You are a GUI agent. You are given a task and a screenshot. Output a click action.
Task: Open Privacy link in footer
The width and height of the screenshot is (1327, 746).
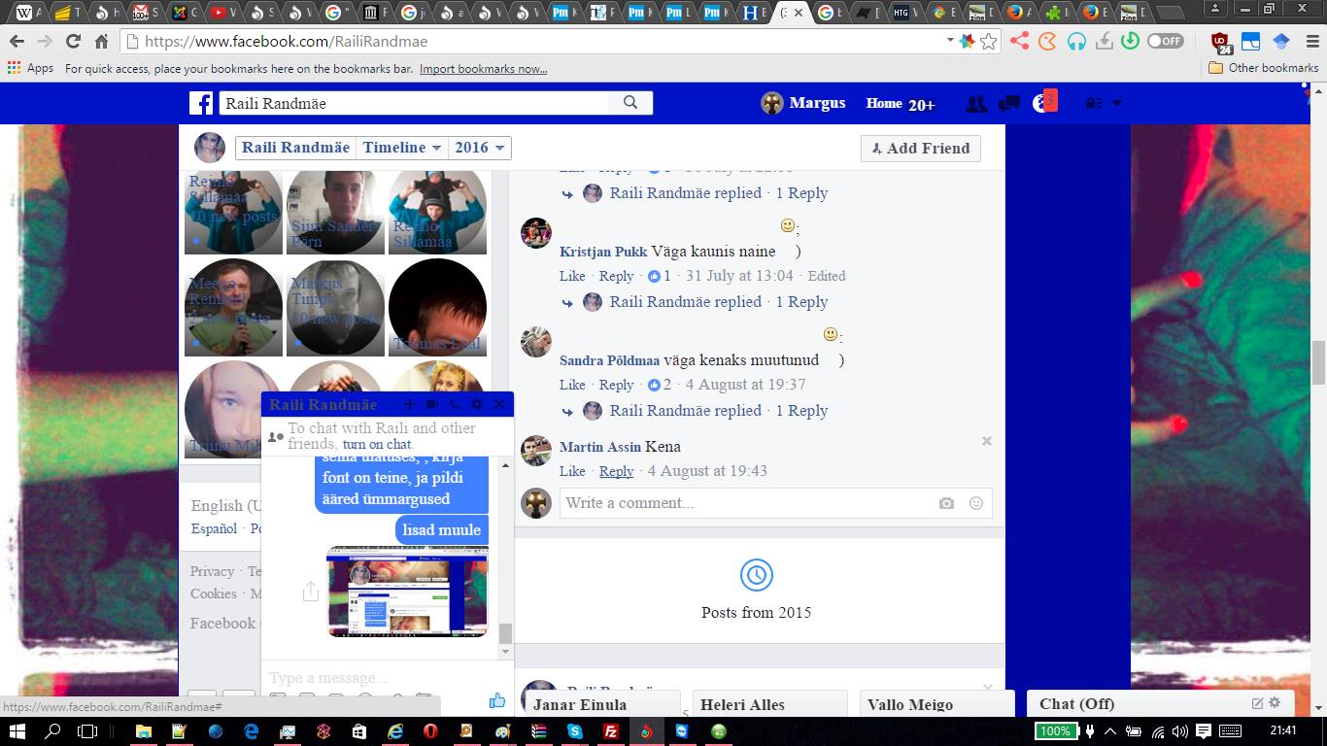[212, 571]
